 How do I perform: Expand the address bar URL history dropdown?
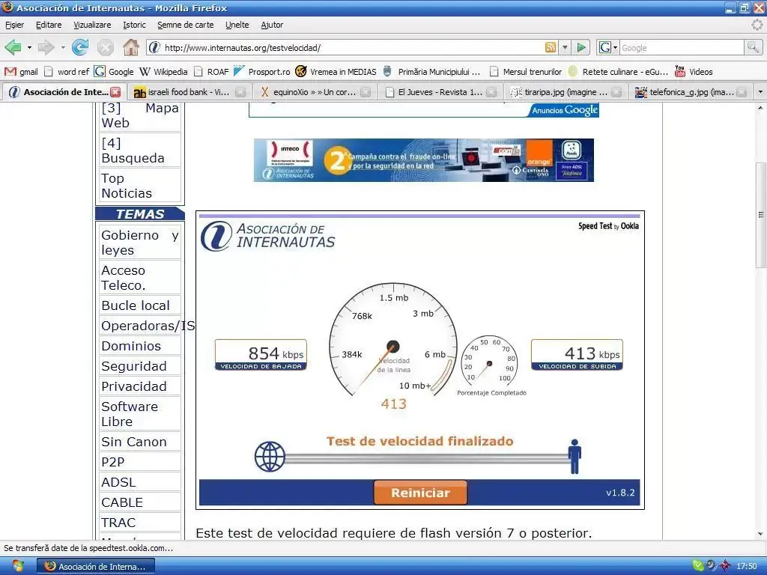565,47
